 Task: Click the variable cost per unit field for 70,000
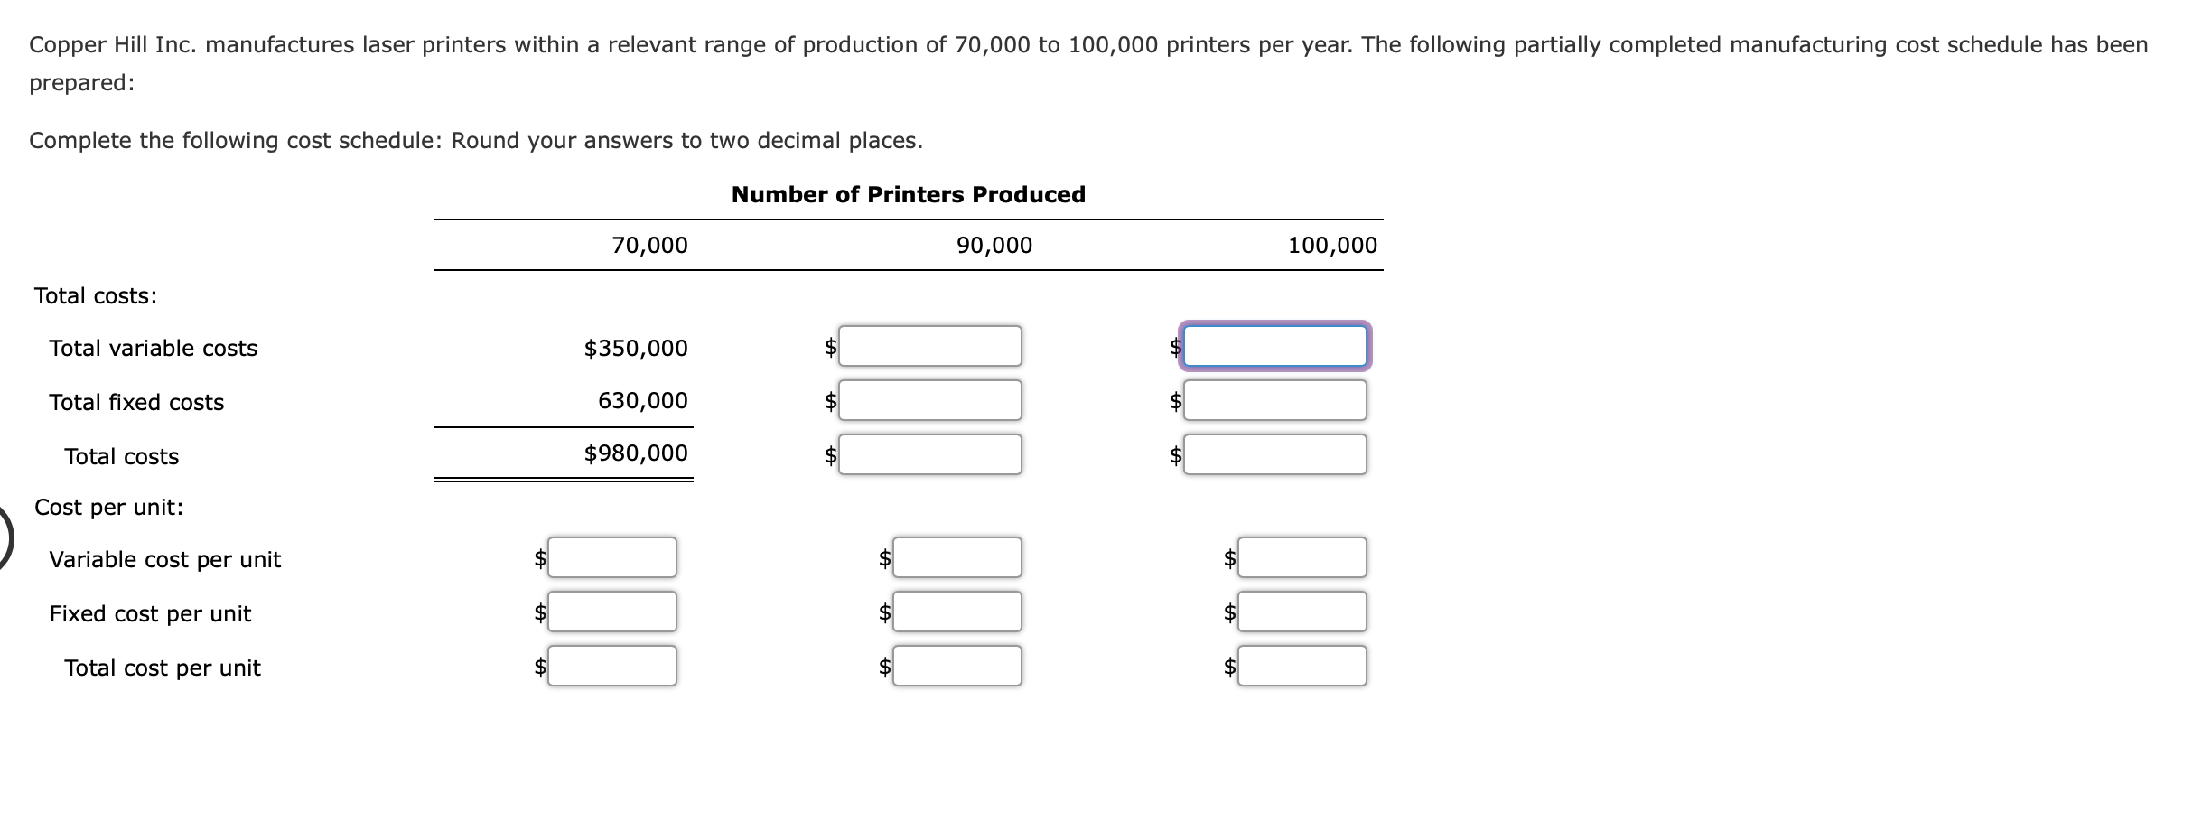coord(612,558)
